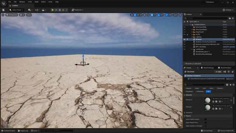Select the Rendering filter in Details
This screenshot has height=133, width=236.
tap(189, 92)
